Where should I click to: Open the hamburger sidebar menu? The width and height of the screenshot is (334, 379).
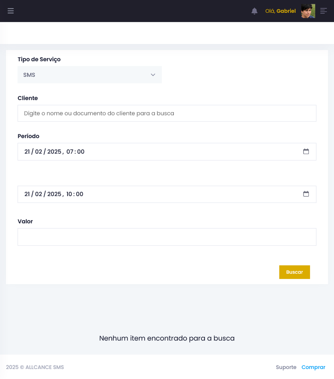click(x=11, y=11)
